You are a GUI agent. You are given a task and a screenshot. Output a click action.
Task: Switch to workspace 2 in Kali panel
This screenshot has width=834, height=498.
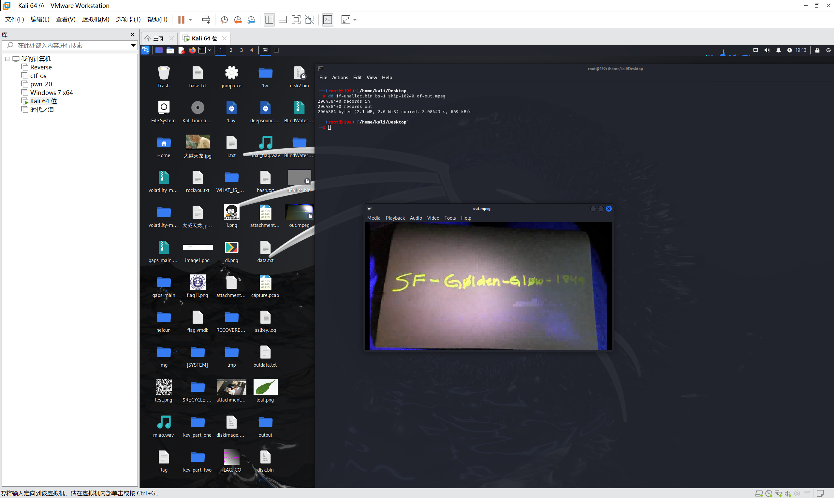pyautogui.click(x=231, y=50)
